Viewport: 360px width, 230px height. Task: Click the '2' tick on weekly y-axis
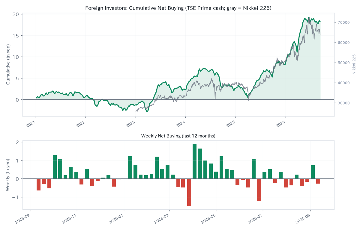pos(17,142)
